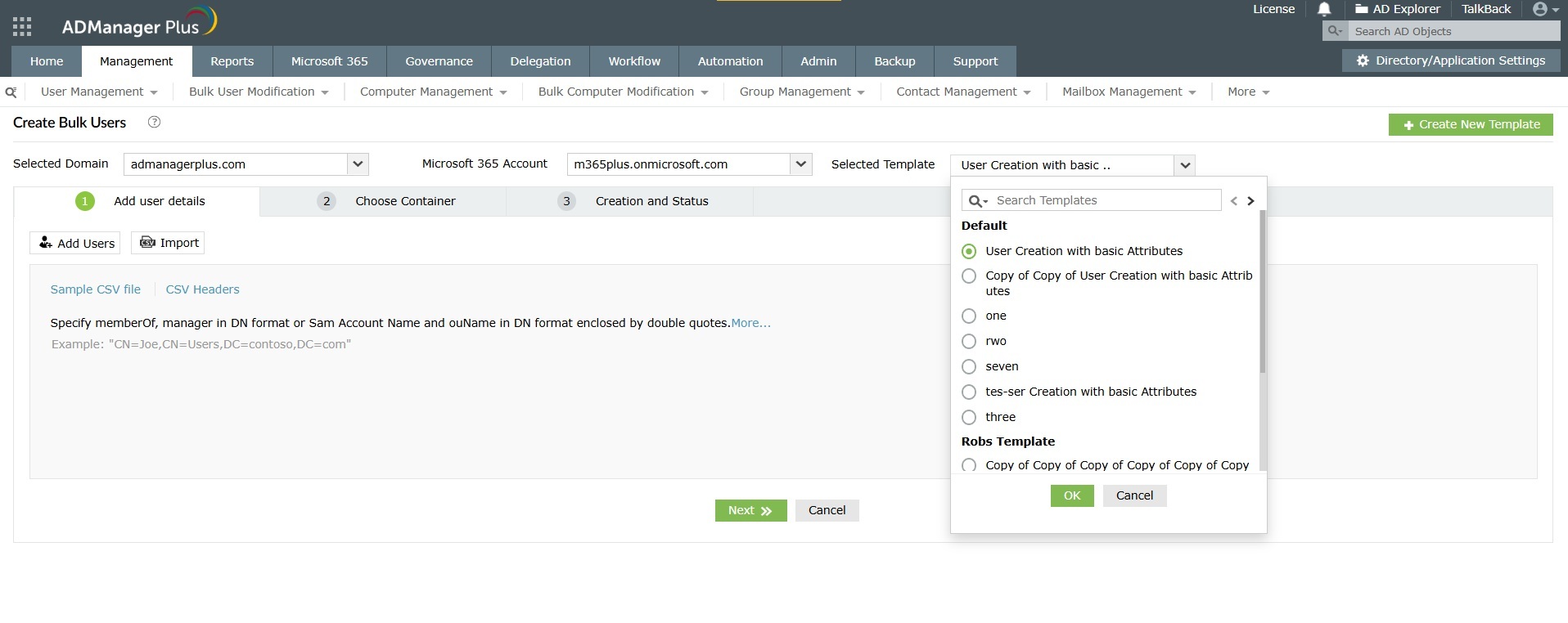Open the apps grid launcher icon

pyautogui.click(x=22, y=27)
